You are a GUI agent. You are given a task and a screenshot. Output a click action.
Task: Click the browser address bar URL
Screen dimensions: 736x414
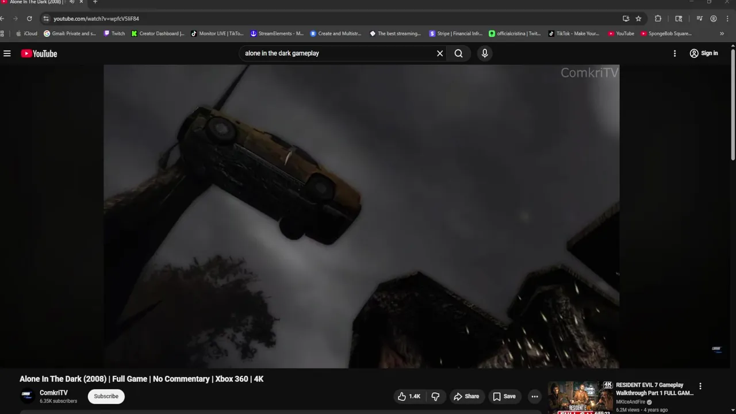pyautogui.click(x=96, y=18)
